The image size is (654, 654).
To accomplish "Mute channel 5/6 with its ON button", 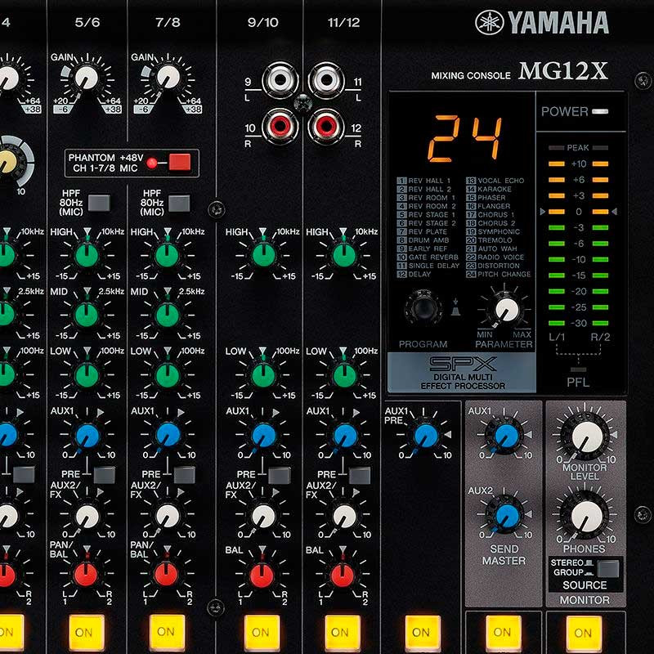I will pos(87,632).
